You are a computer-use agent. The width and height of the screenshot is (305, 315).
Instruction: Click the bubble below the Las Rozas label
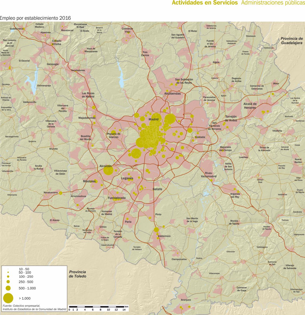point(94,107)
